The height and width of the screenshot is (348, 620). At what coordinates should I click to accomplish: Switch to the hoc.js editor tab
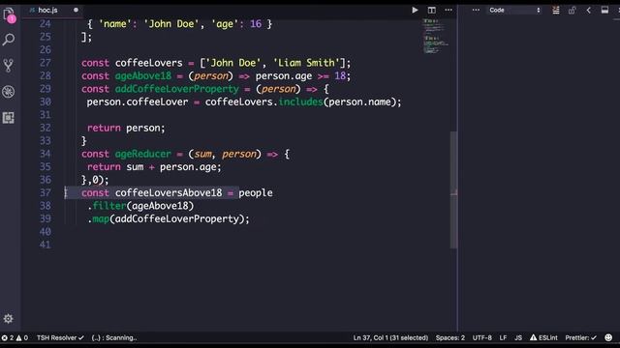click(47, 10)
